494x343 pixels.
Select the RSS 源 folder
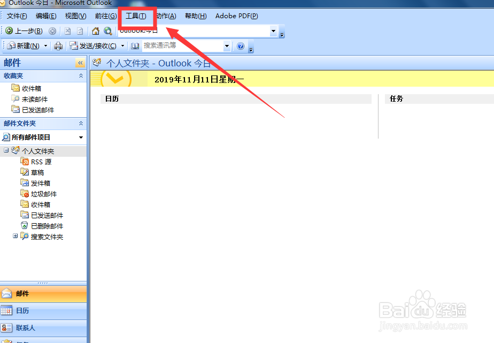click(x=41, y=162)
